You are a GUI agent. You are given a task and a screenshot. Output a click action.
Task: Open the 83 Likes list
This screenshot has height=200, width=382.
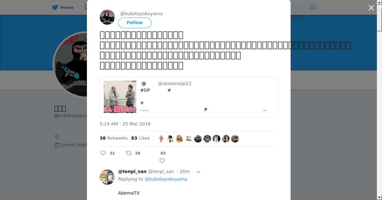point(140,138)
